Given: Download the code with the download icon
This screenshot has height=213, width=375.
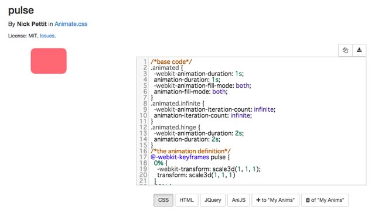Looking at the screenshot, I should 359,50.
